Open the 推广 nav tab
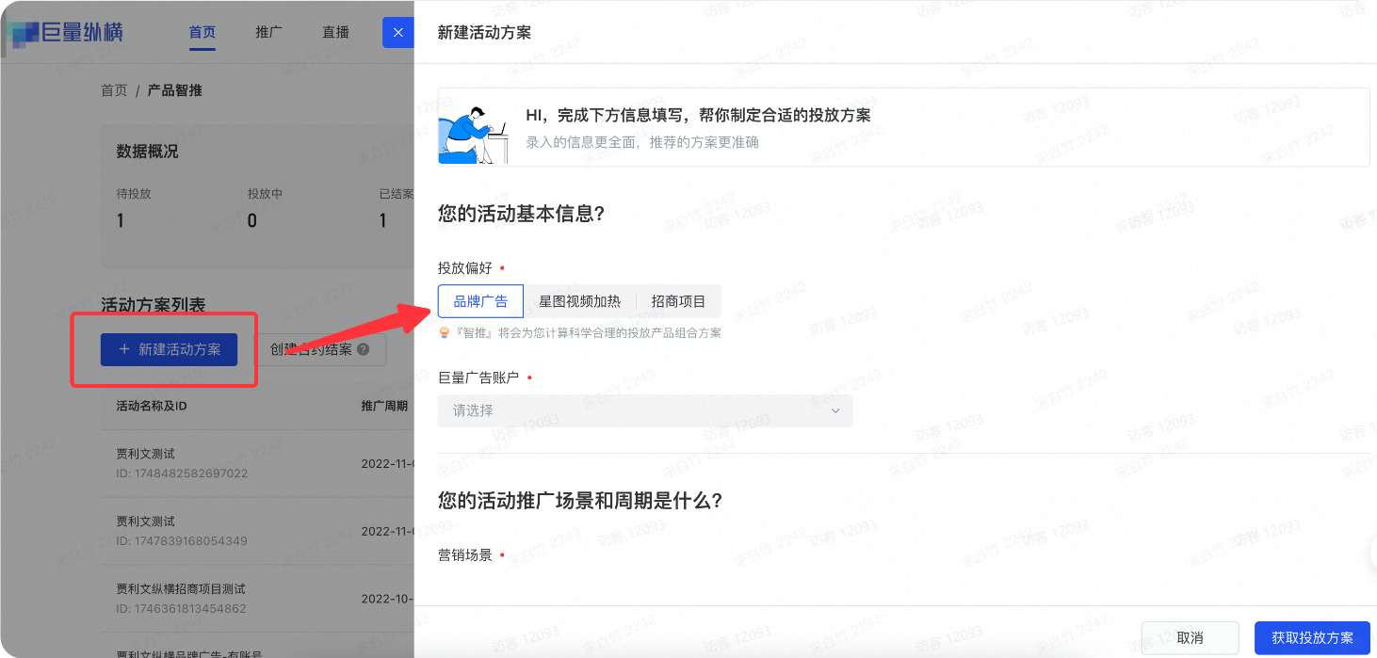Screen dimensions: 1377x658 pos(268,32)
